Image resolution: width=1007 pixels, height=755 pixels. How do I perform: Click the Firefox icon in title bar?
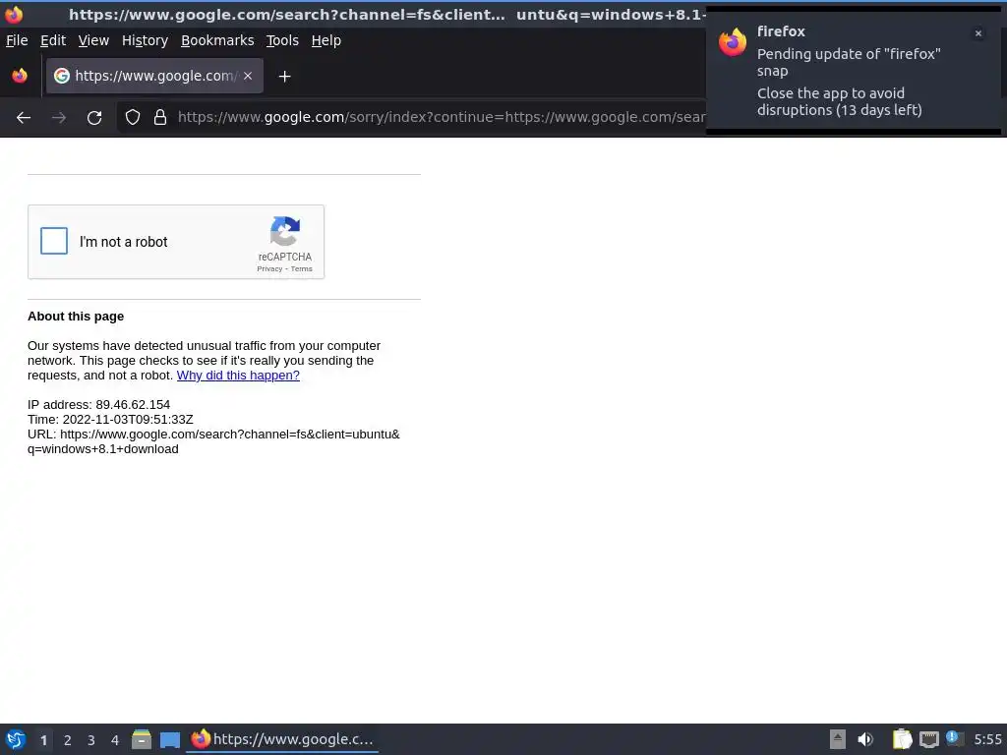14,14
